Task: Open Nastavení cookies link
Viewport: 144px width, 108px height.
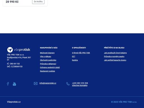Action: click(48, 71)
